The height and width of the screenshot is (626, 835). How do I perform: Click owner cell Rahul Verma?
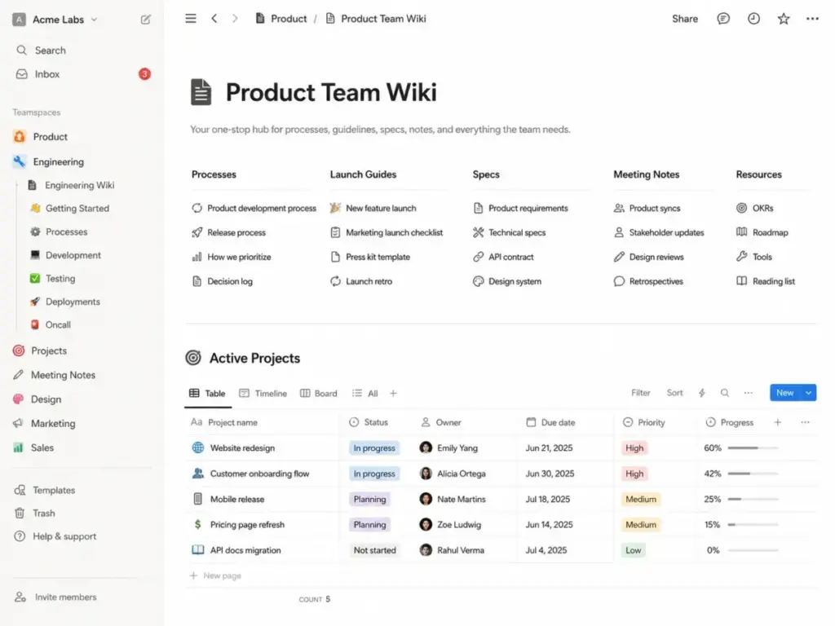(452, 550)
